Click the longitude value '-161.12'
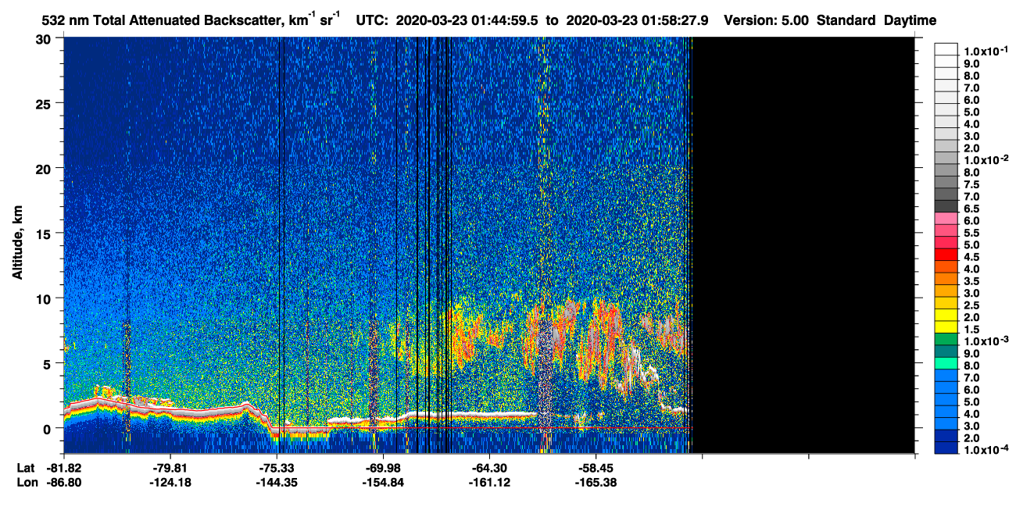The height and width of the screenshot is (521, 1016). coord(489,483)
